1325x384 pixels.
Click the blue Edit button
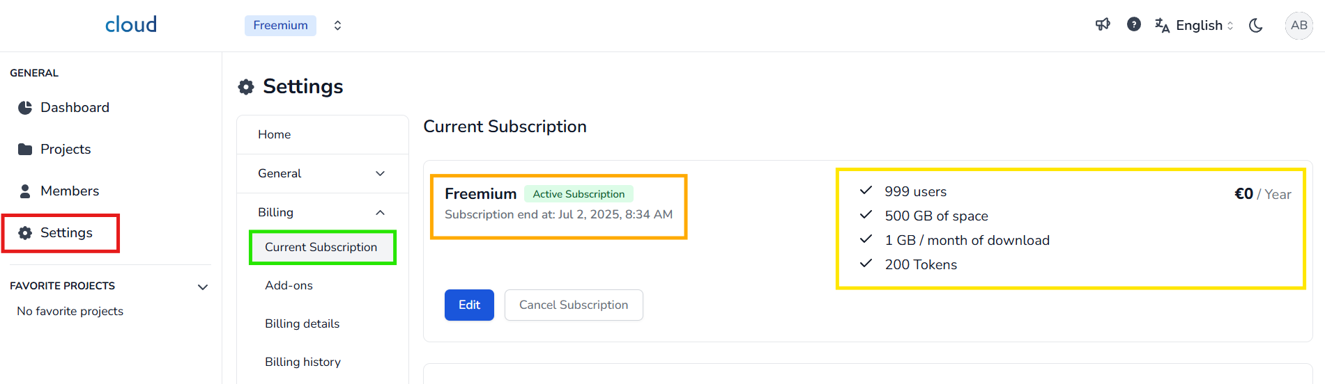tap(469, 305)
